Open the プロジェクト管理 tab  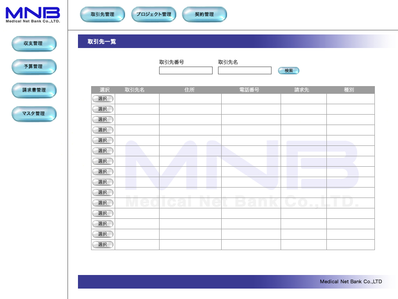(154, 14)
